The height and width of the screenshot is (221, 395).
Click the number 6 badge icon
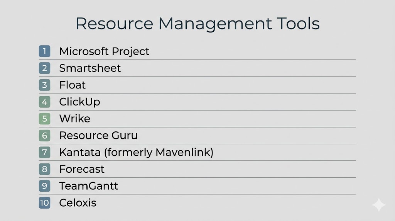pyautogui.click(x=44, y=136)
